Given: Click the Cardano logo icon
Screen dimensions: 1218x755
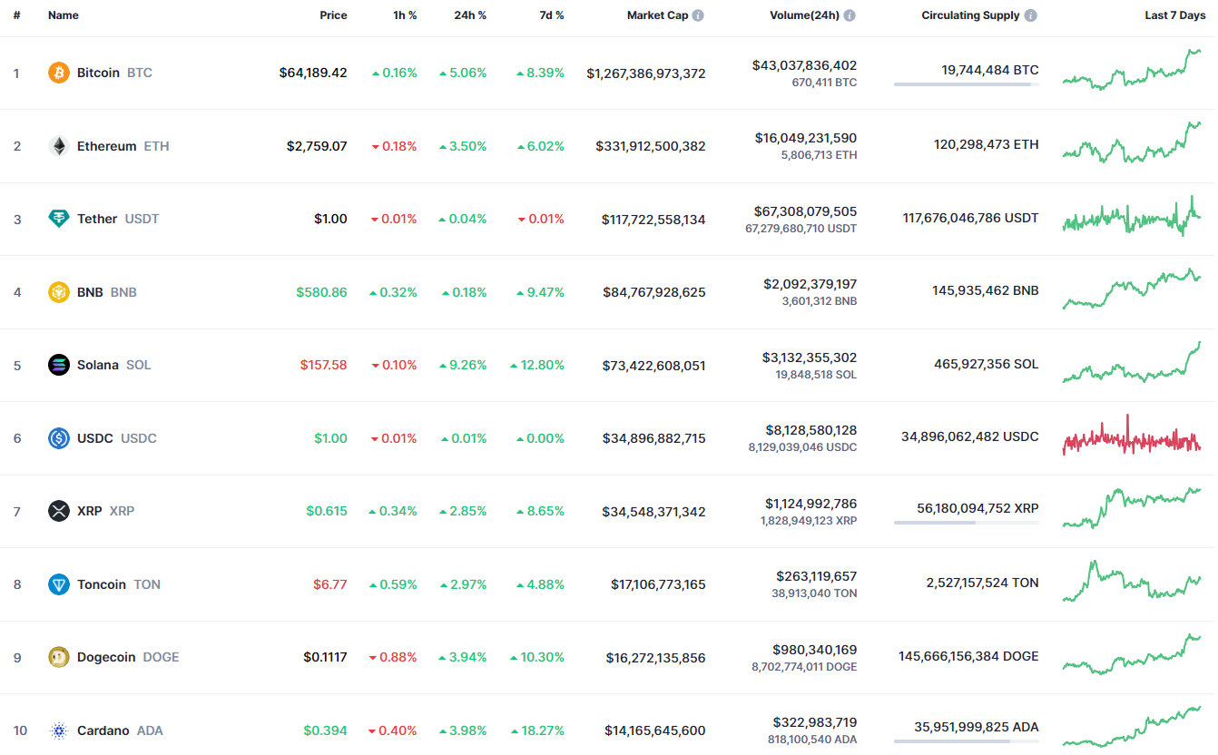Looking at the screenshot, I should coord(59,730).
